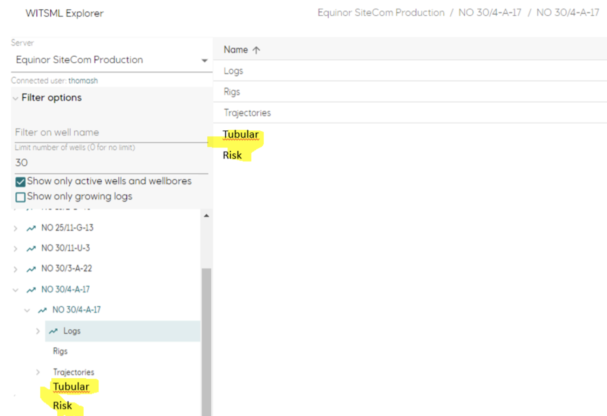Viewport: 607px width, 416px height.
Task: Enable Show only growing logs
Action: click(x=20, y=197)
